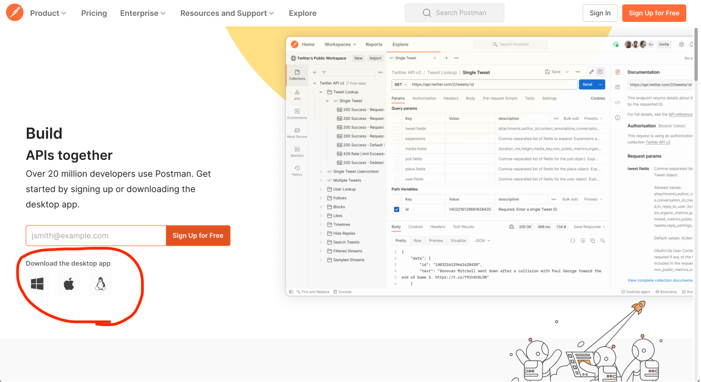Select the Documentation panel icon

click(x=617, y=72)
